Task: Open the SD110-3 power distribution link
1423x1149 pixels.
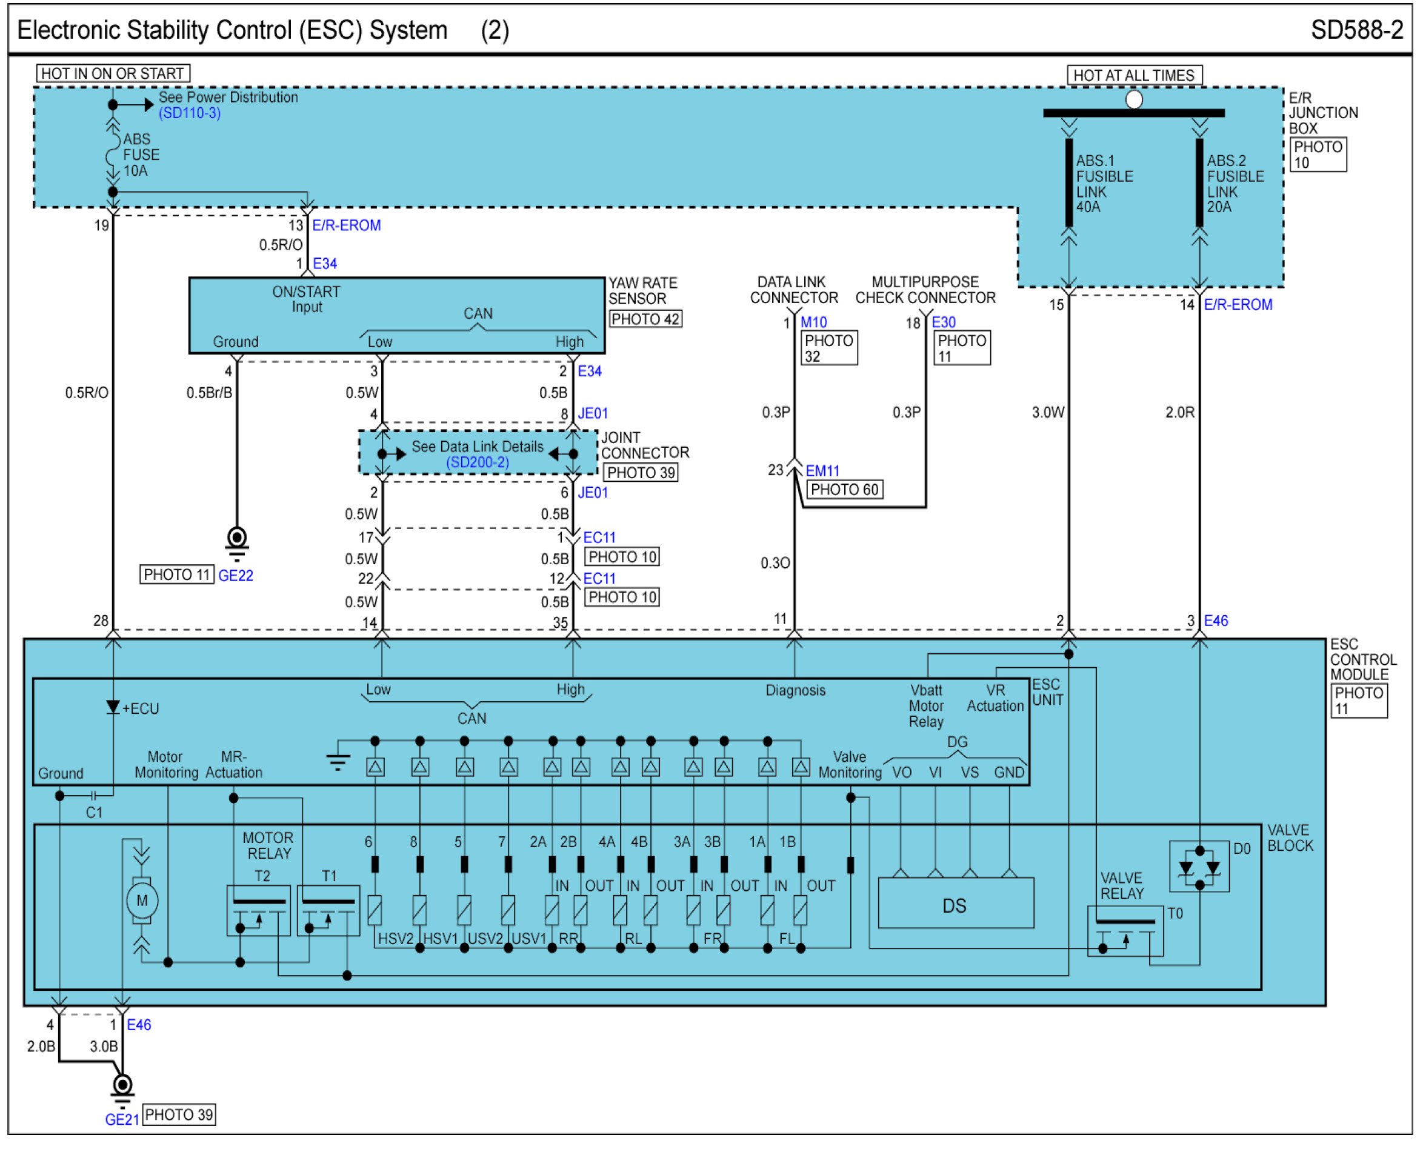Action: tap(189, 113)
